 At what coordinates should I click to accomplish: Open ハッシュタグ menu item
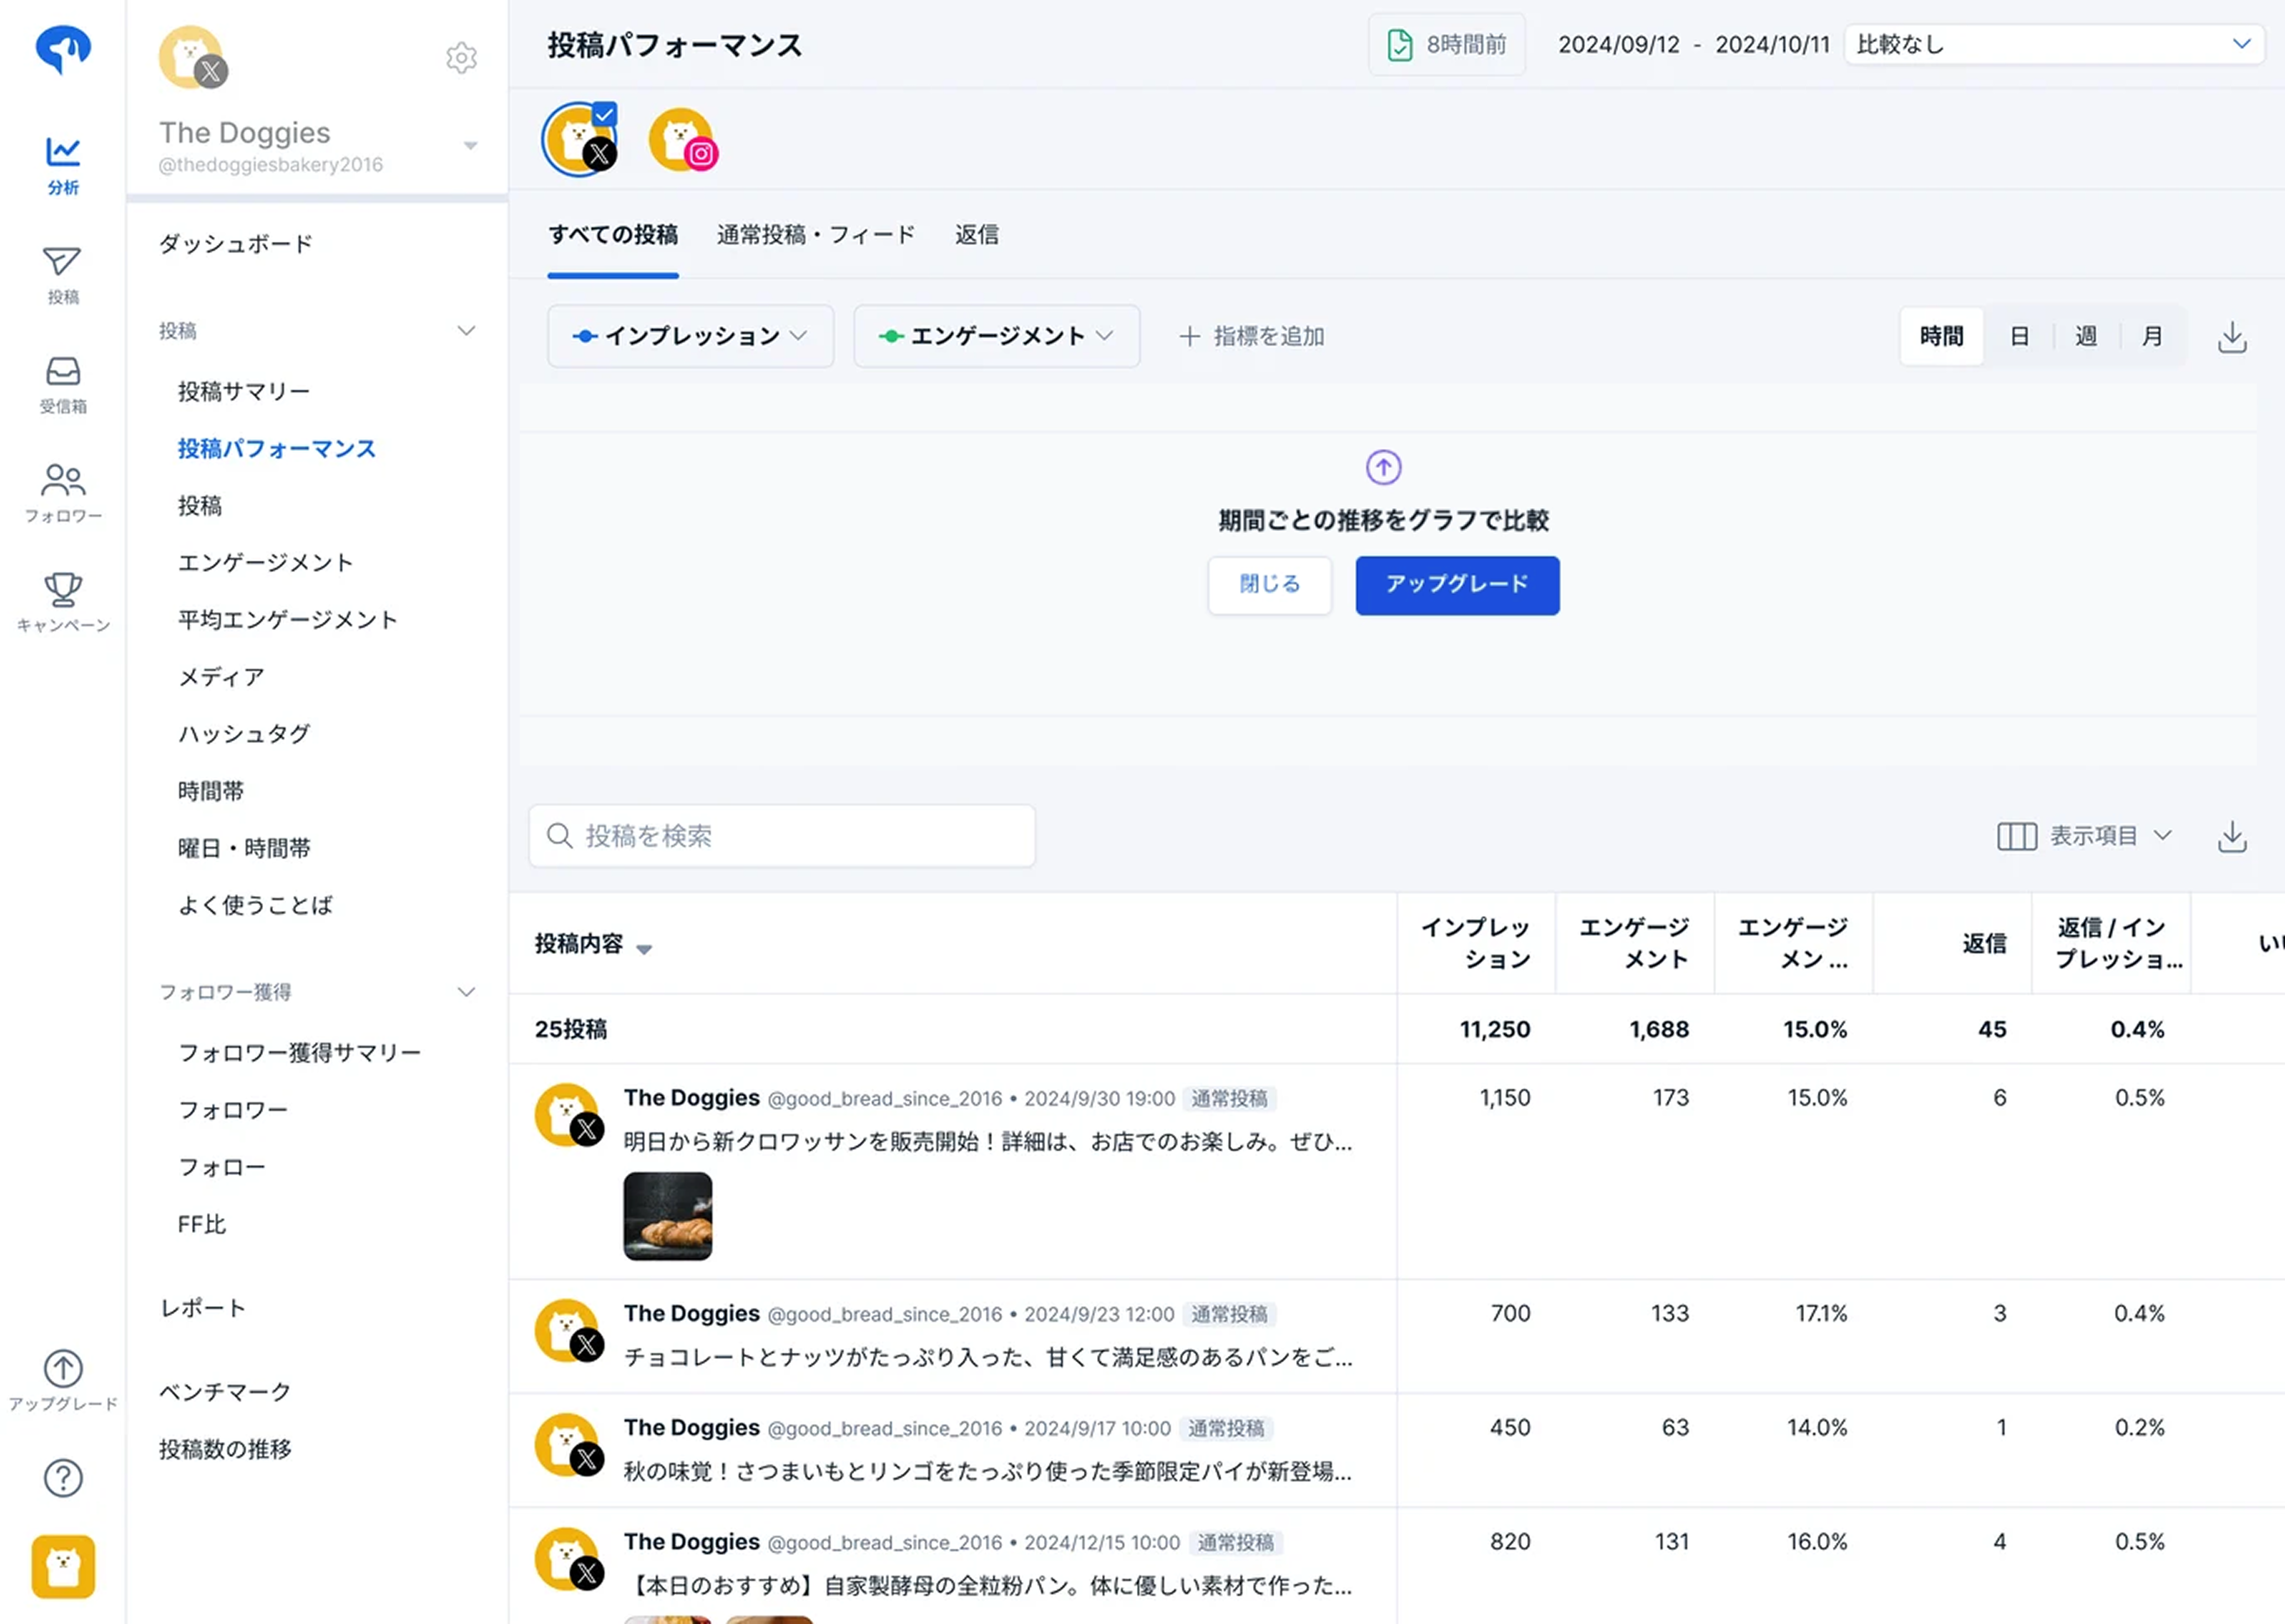pos(244,734)
